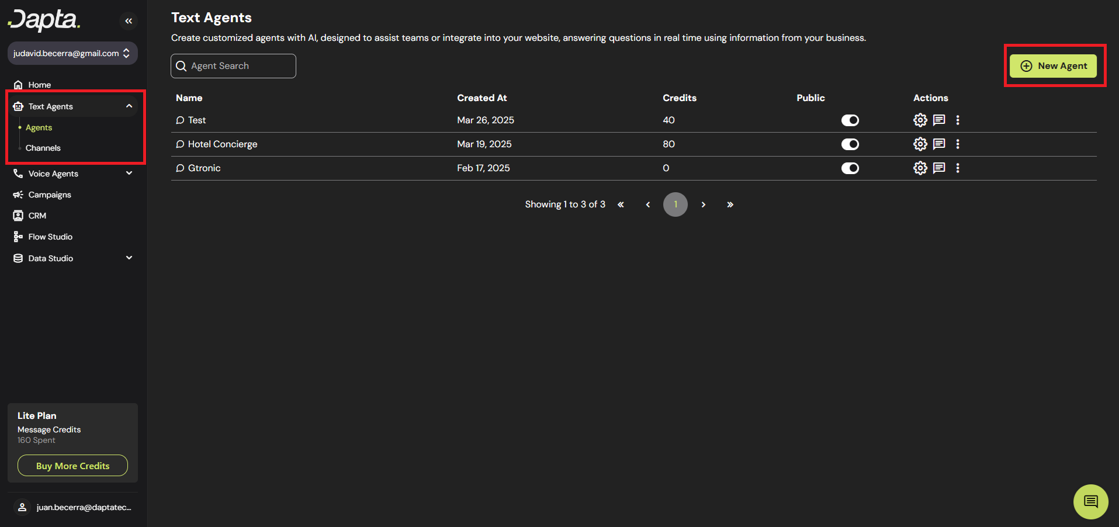Open chat icon for Test agent
Viewport: 1119px width, 527px height.
pos(938,120)
